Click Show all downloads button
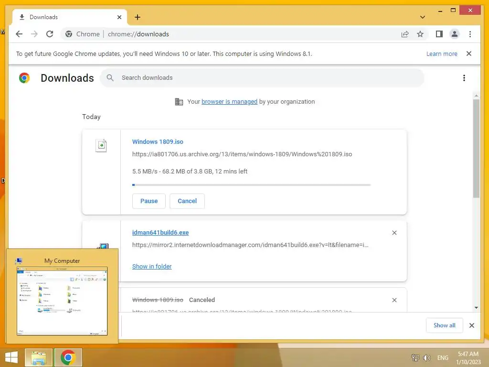The height and width of the screenshot is (367, 489). tap(445, 325)
